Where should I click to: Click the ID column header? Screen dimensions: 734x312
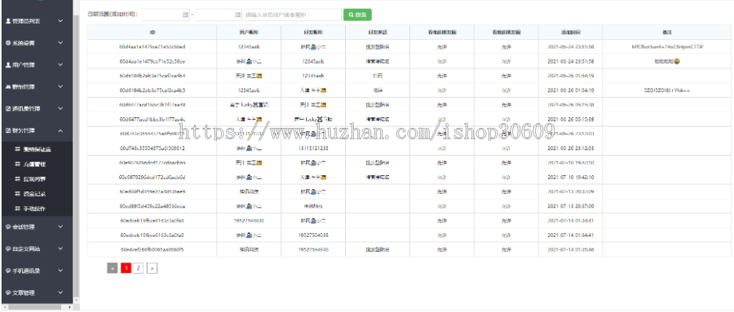pos(153,33)
